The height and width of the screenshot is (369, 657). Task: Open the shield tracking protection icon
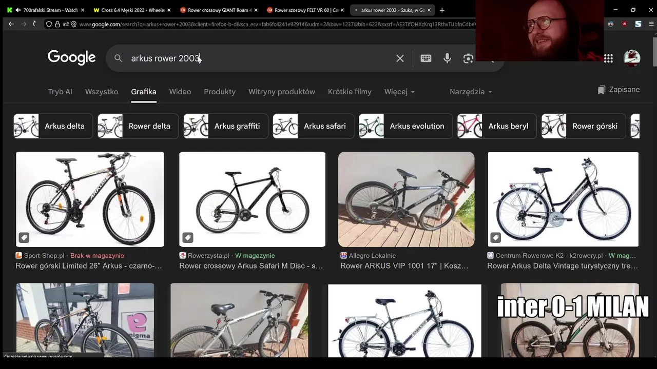[x=49, y=24]
